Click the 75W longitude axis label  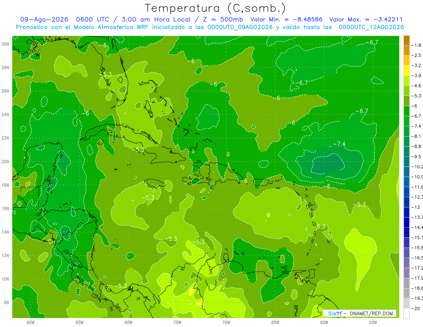pyautogui.click(x=177, y=322)
